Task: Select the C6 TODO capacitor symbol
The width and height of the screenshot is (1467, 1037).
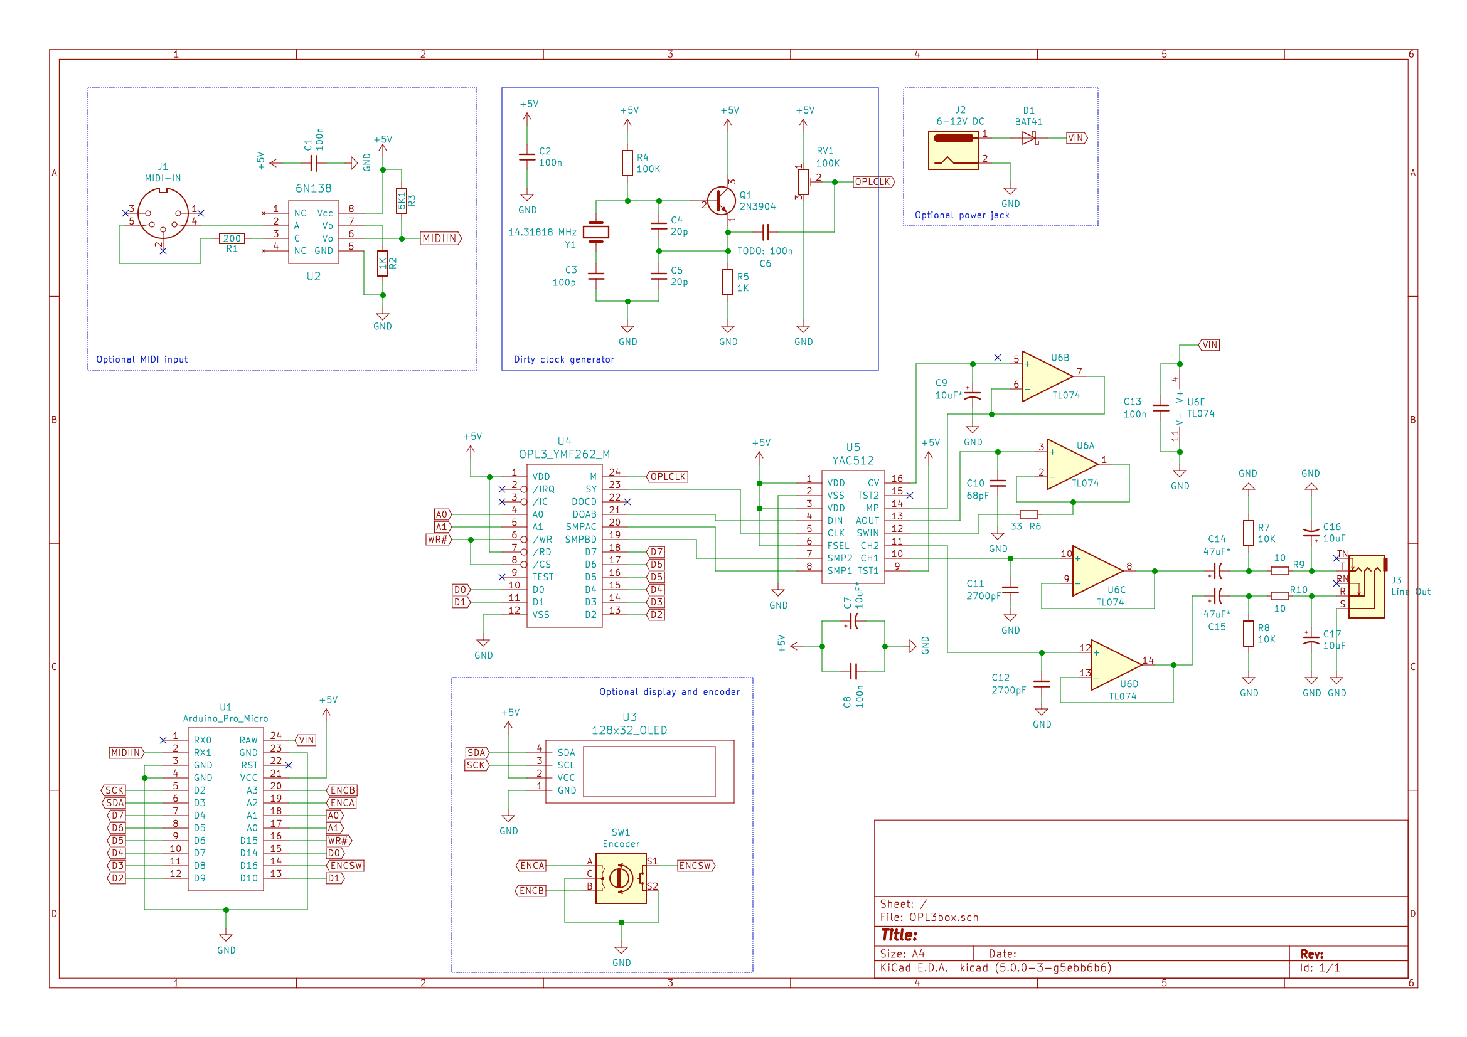Action: [766, 232]
